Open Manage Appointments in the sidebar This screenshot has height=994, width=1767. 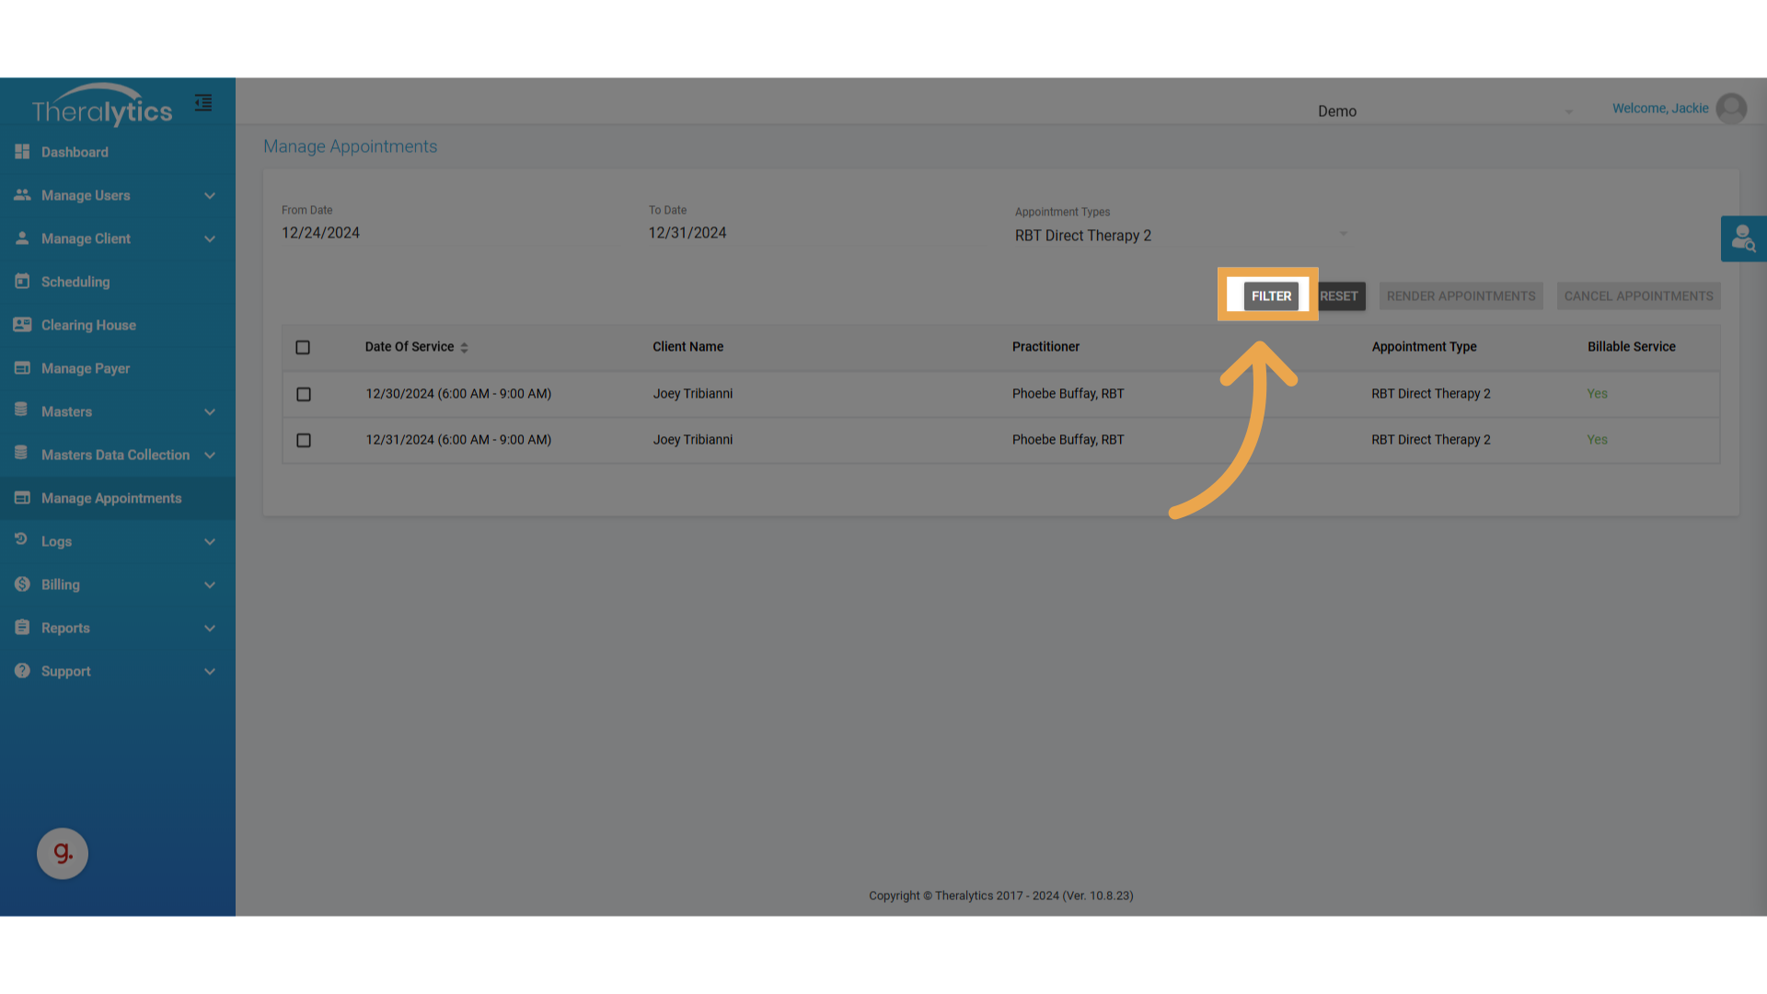(110, 498)
